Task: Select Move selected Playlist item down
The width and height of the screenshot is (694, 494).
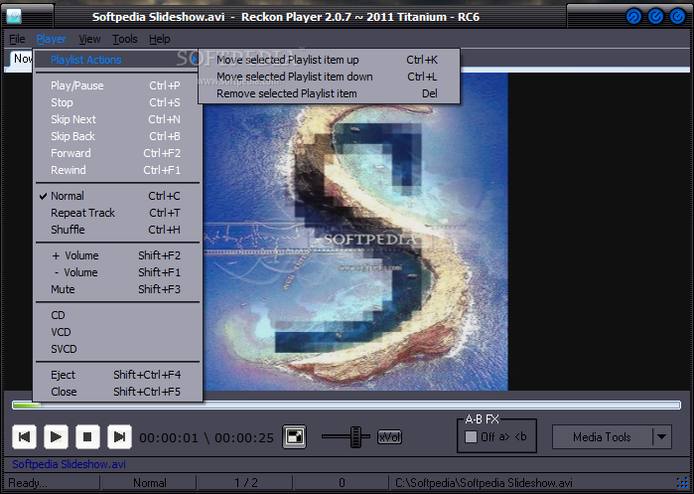Action: click(x=329, y=77)
